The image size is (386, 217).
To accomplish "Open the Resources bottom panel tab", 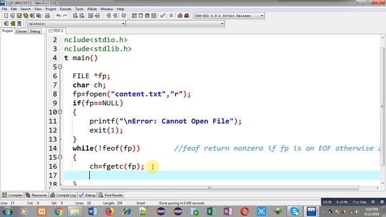I will pyautogui.click(x=36, y=195).
